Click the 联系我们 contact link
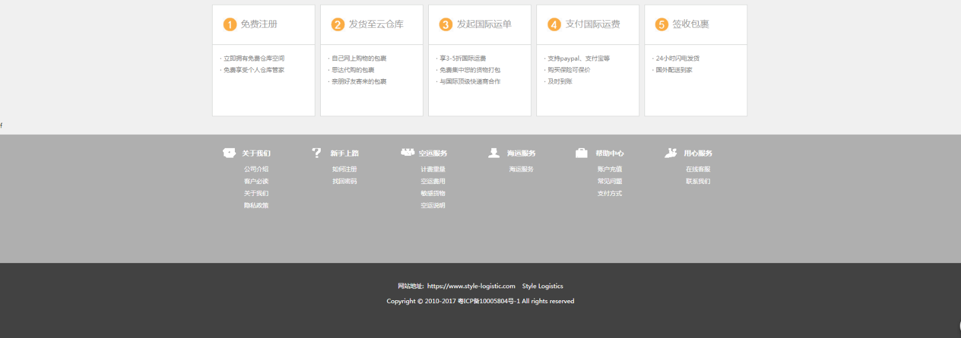This screenshot has height=338, width=961. pos(698,181)
